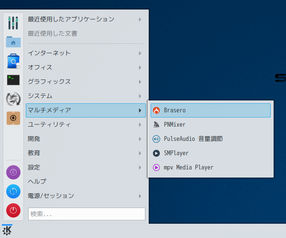Launch Brasero from the submenu
286x238 pixels.
pyautogui.click(x=211, y=110)
